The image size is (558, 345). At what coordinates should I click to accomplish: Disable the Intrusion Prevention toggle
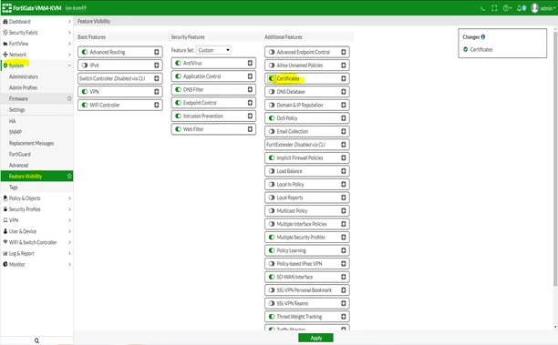(179, 116)
